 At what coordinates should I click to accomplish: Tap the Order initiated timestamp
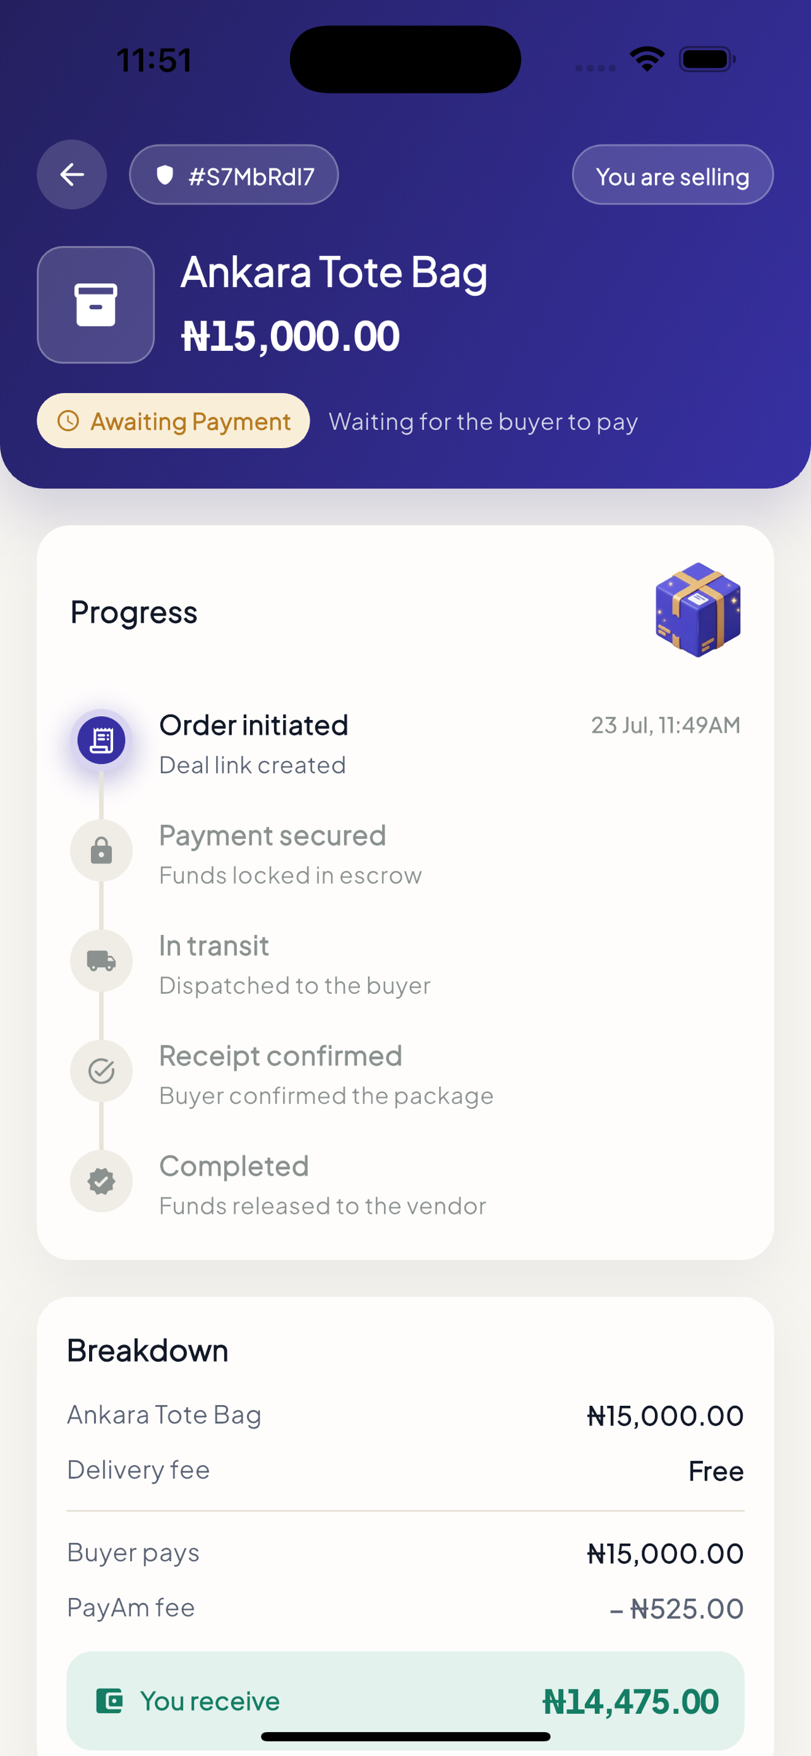click(665, 724)
